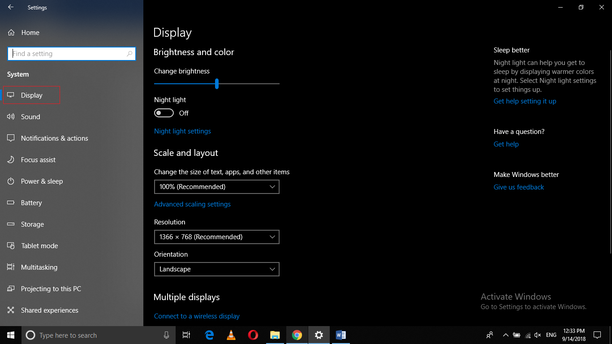The width and height of the screenshot is (612, 344).
Task: Adjust the Change brightness slider
Action: (217, 84)
